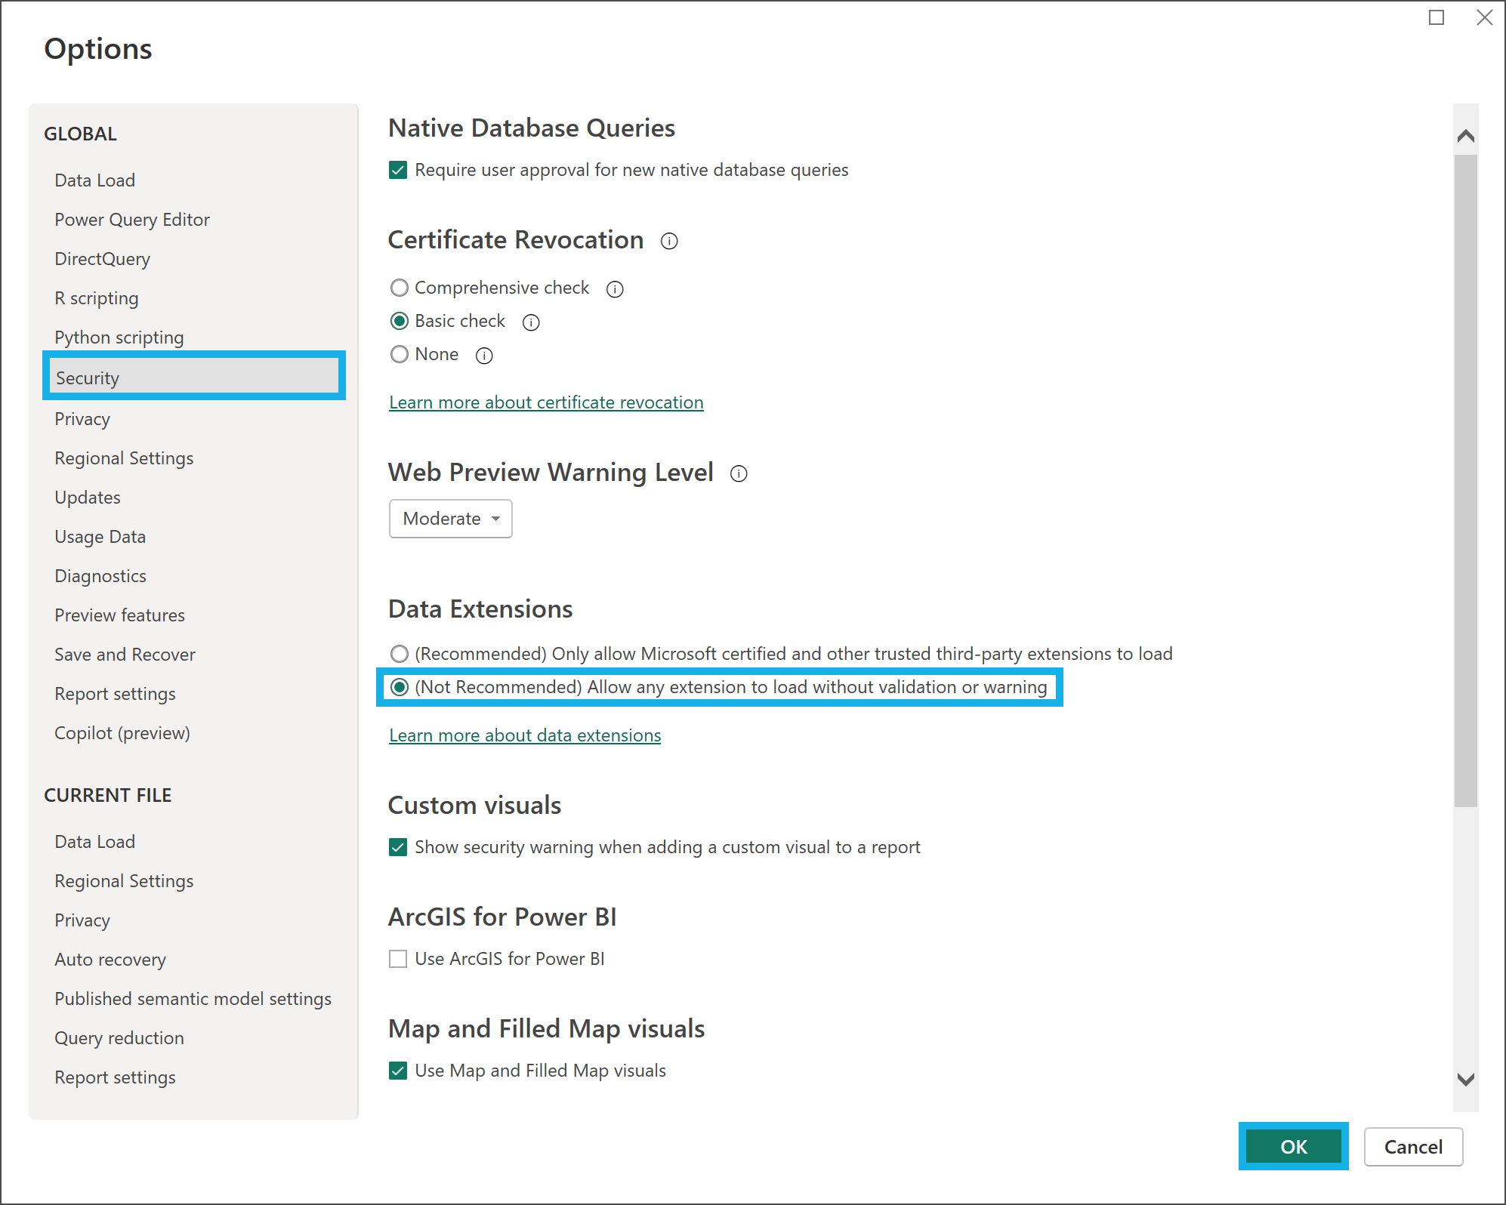
Task: Select Basic check radio button
Action: pyautogui.click(x=400, y=321)
